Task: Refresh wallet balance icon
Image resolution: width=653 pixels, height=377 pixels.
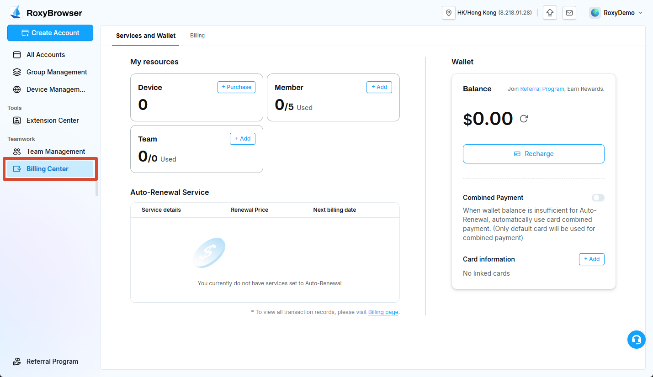Action: [524, 119]
